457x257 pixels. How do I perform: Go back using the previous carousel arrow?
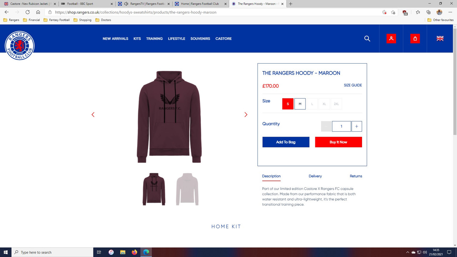[93, 115]
